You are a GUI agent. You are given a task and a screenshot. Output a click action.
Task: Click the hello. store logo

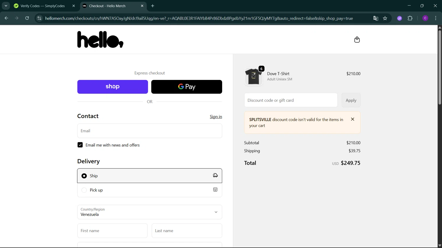100,39
